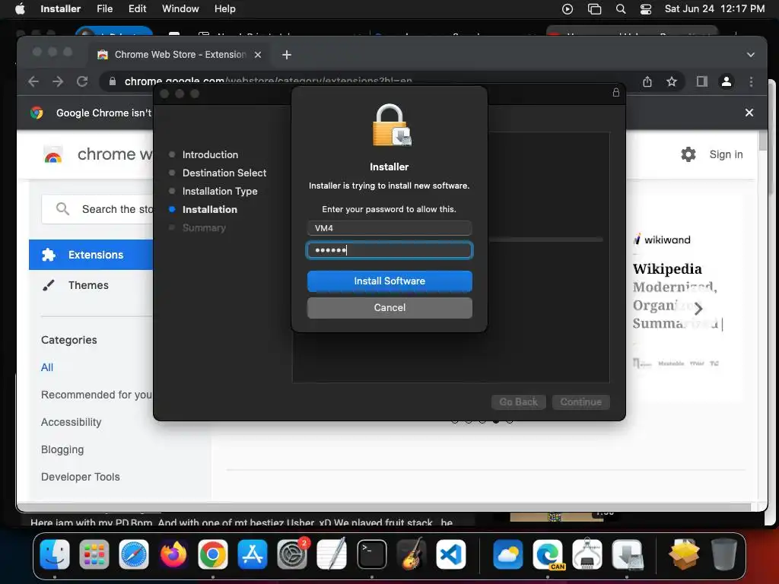The width and height of the screenshot is (779, 584).
Task: Open the Blogging category
Action: (x=62, y=449)
